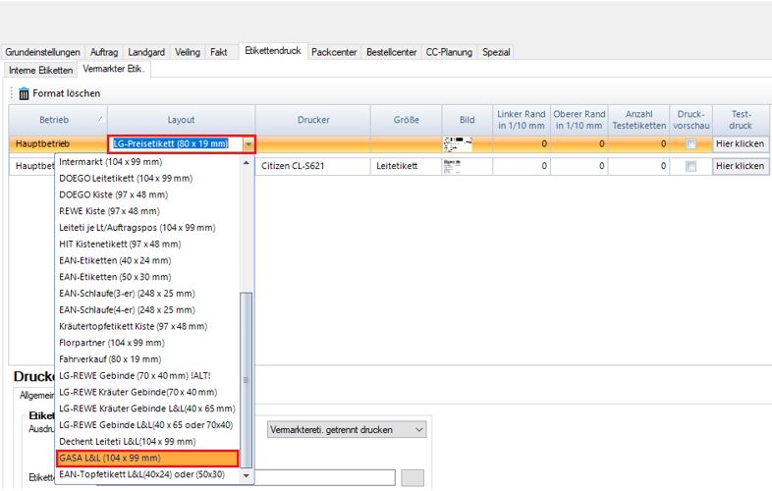Click the Bild thumbnail in the Citizen CL-S621 row
This screenshot has width=772, height=491.
click(x=453, y=166)
